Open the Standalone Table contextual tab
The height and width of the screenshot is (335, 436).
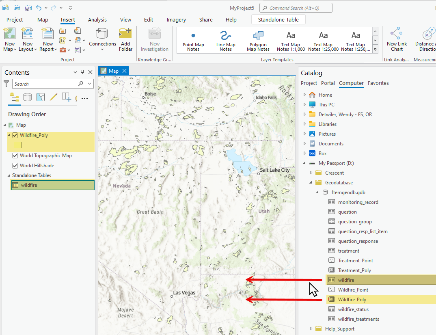click(x=278, y=20)
